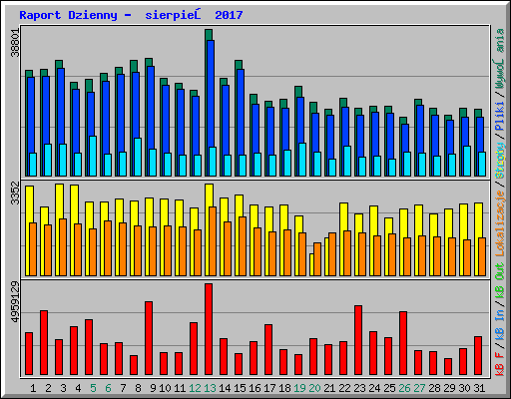Click day label 9 on the x-axis
This screenshot has width=511, height=399.
[x=153, y=388]
